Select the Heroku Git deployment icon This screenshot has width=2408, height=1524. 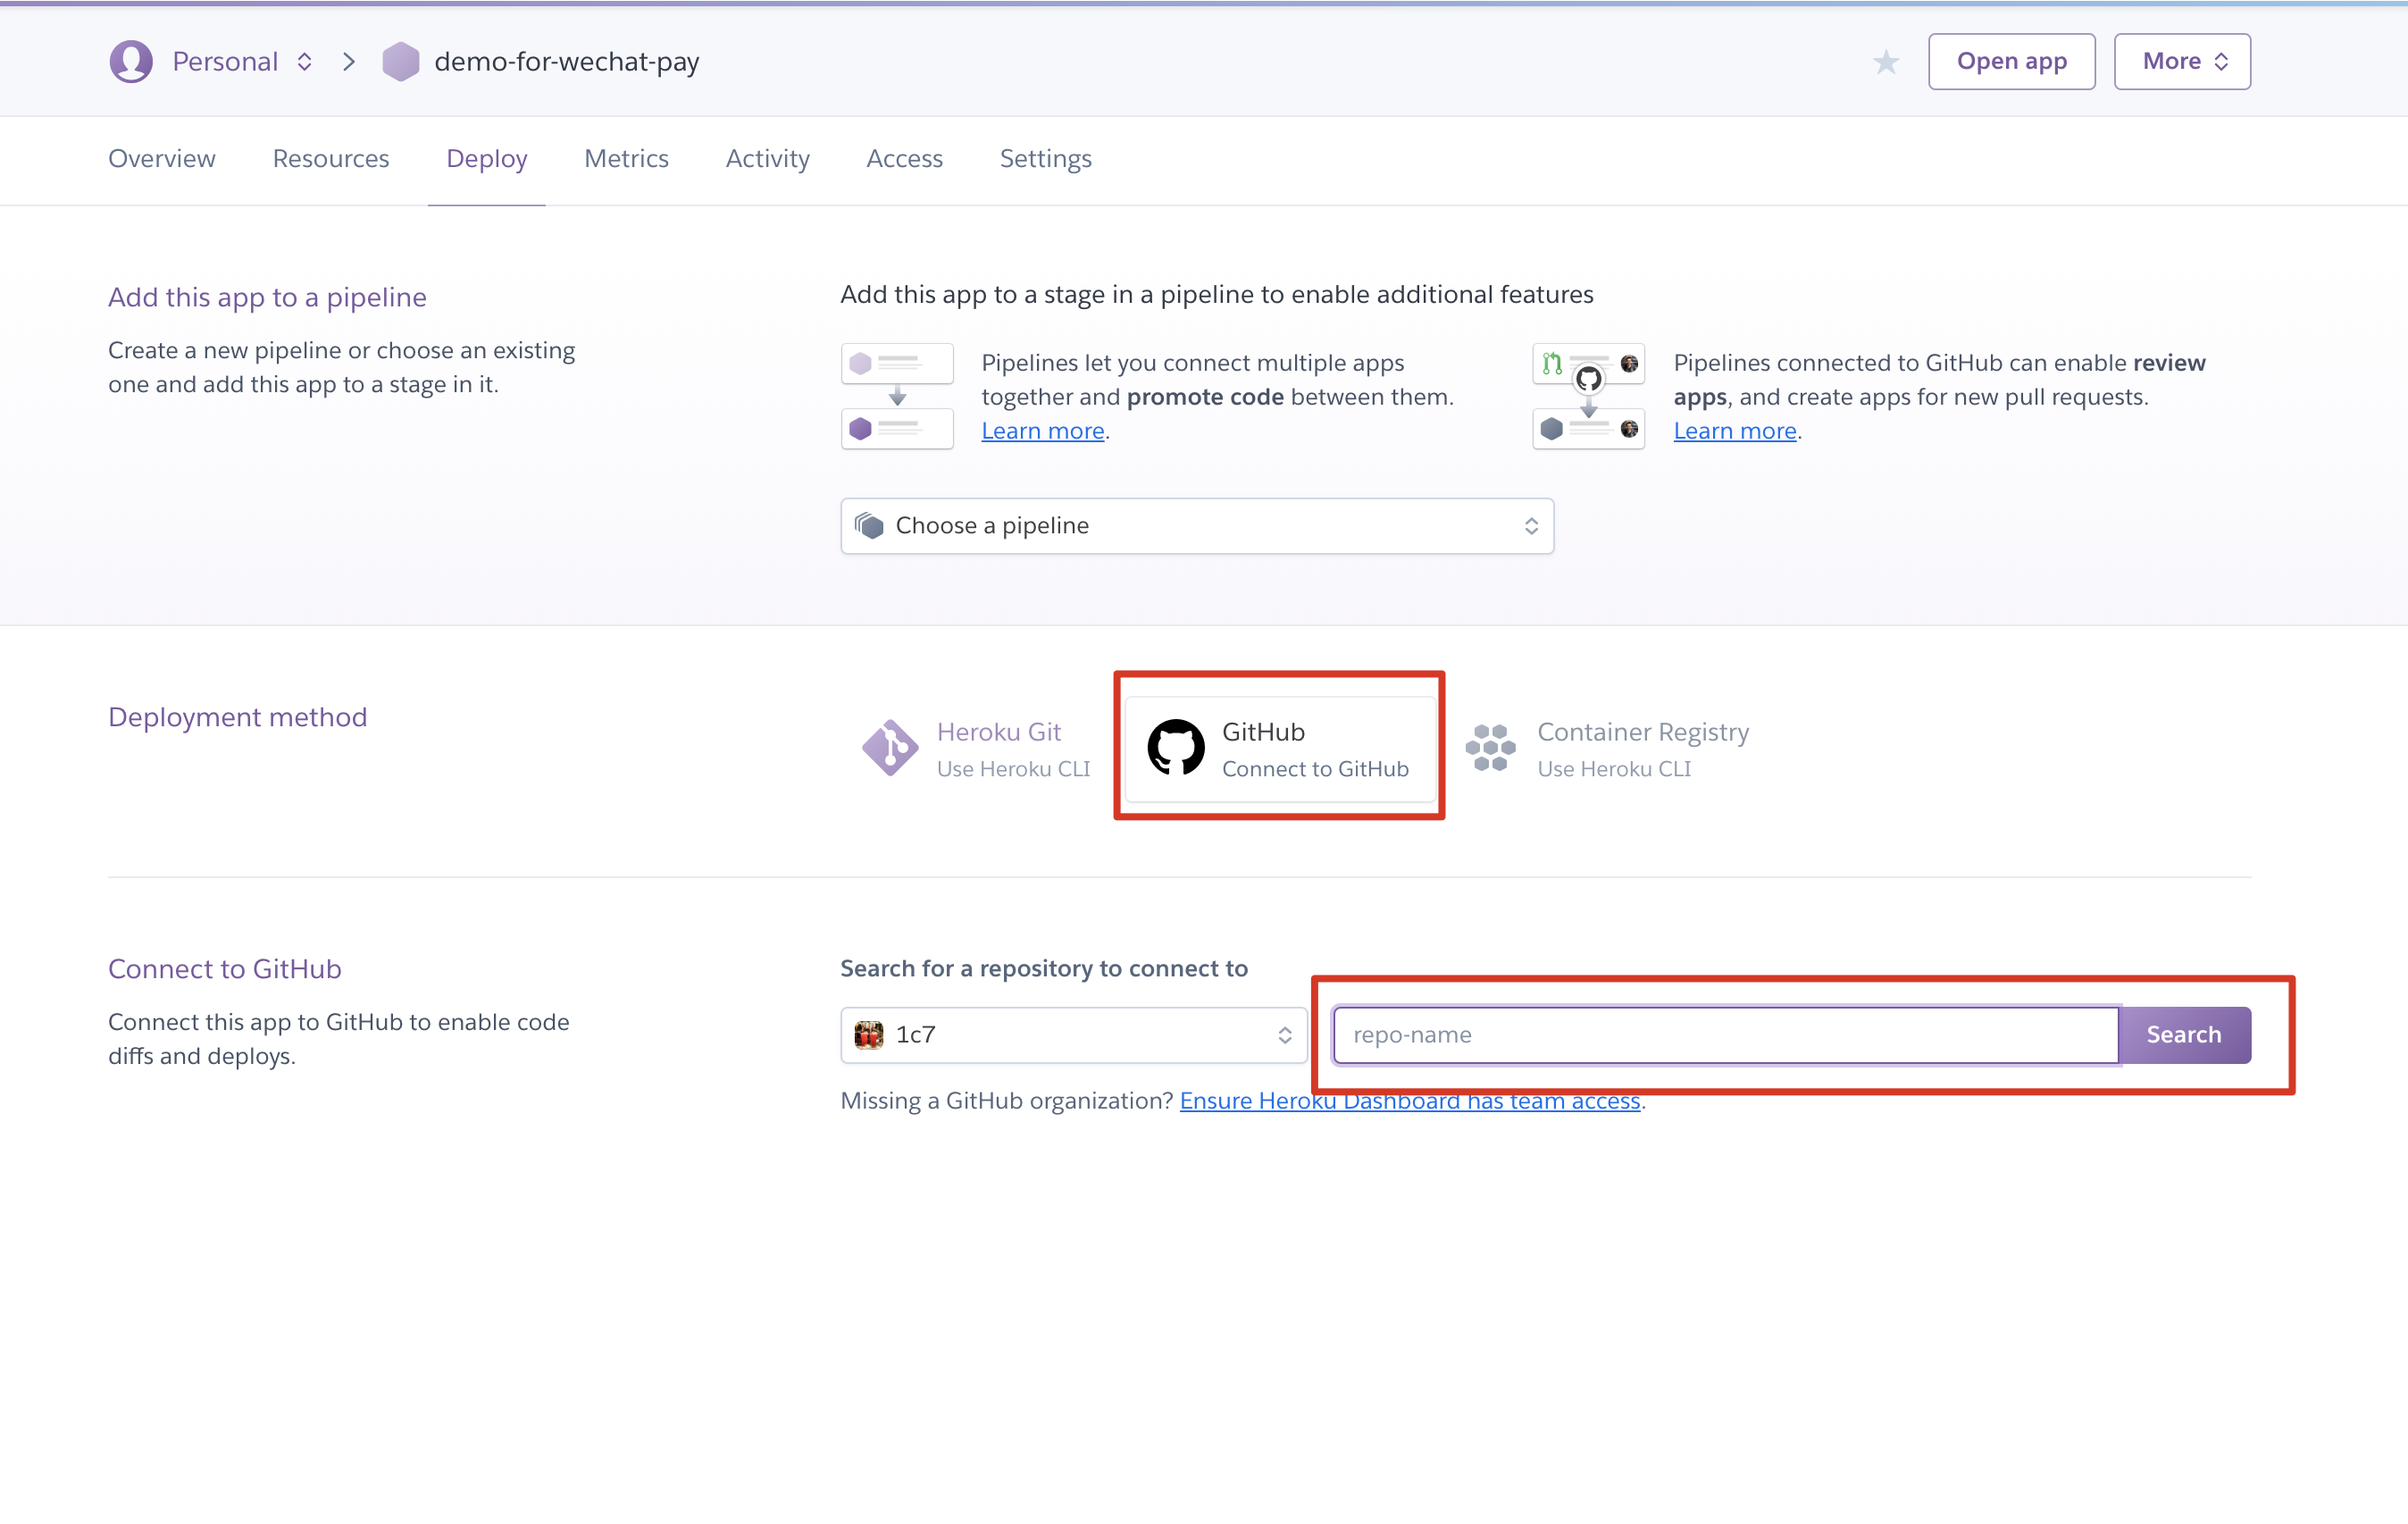coord(889,747)
